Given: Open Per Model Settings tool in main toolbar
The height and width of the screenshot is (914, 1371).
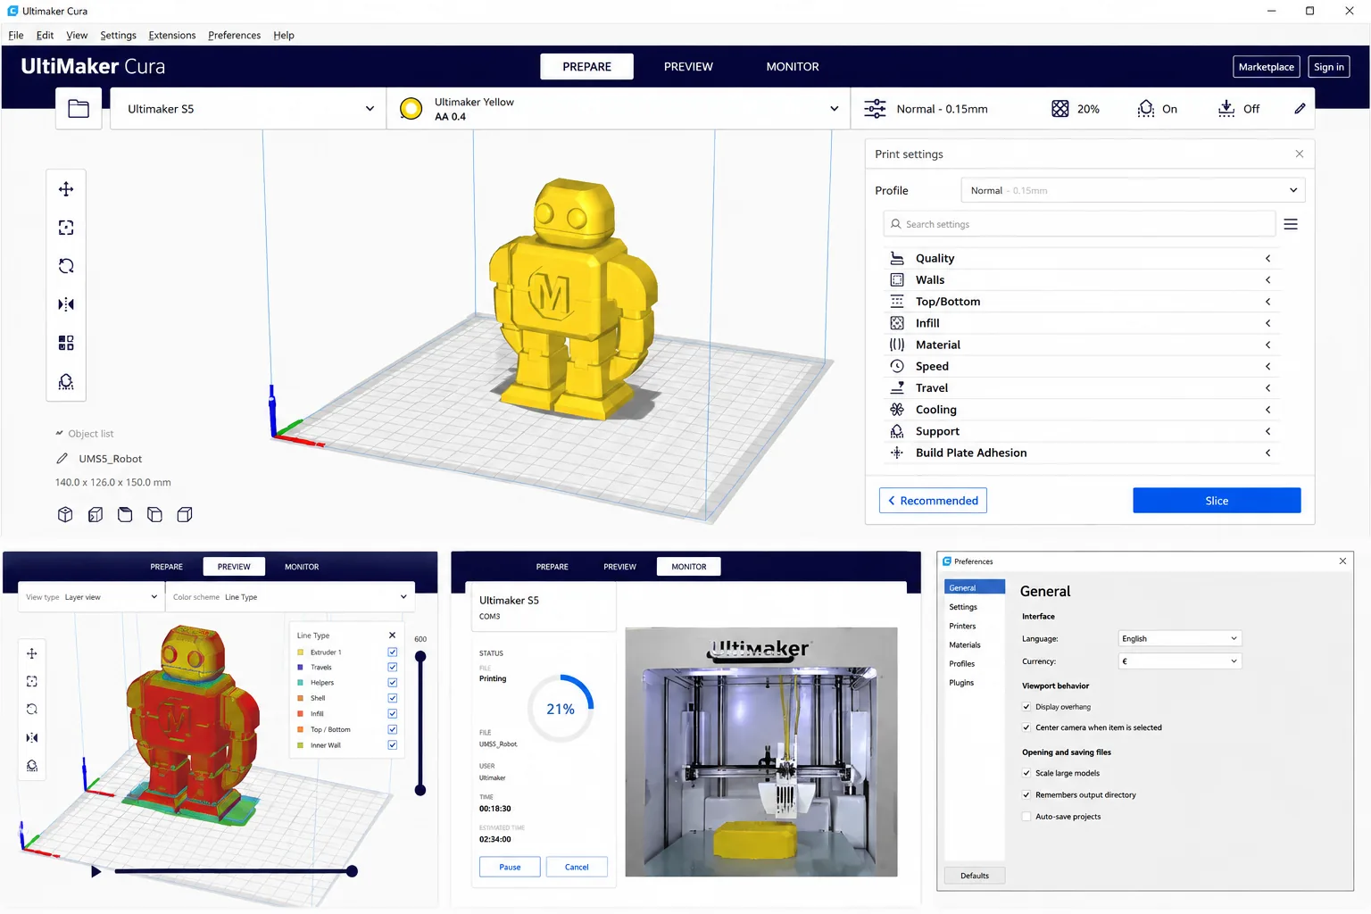Looking at the screenshot, I should click(x=66, y=343).
